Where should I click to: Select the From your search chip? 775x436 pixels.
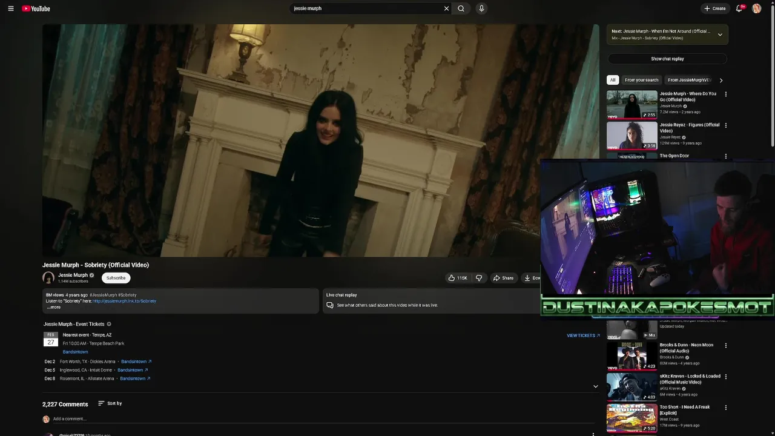click(642, 80)
